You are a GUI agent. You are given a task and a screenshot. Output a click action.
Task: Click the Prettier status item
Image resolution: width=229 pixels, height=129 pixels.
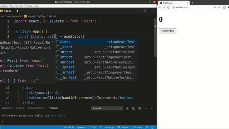137,128
